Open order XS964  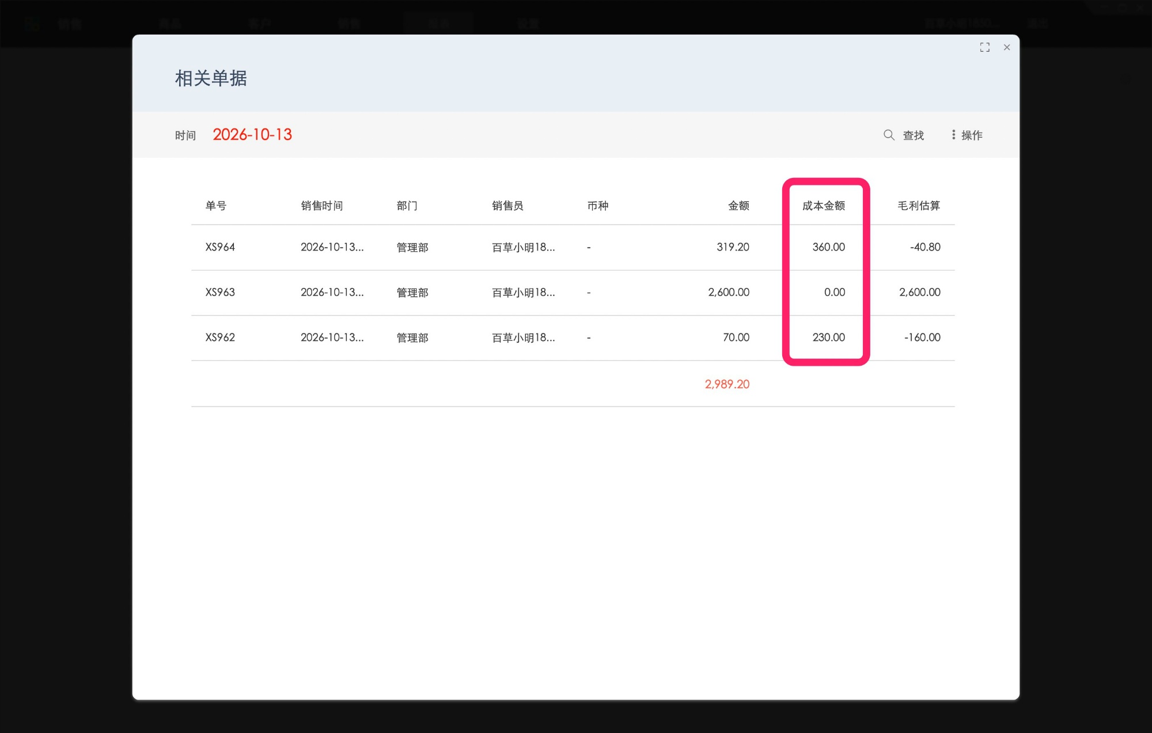point(220,247)
